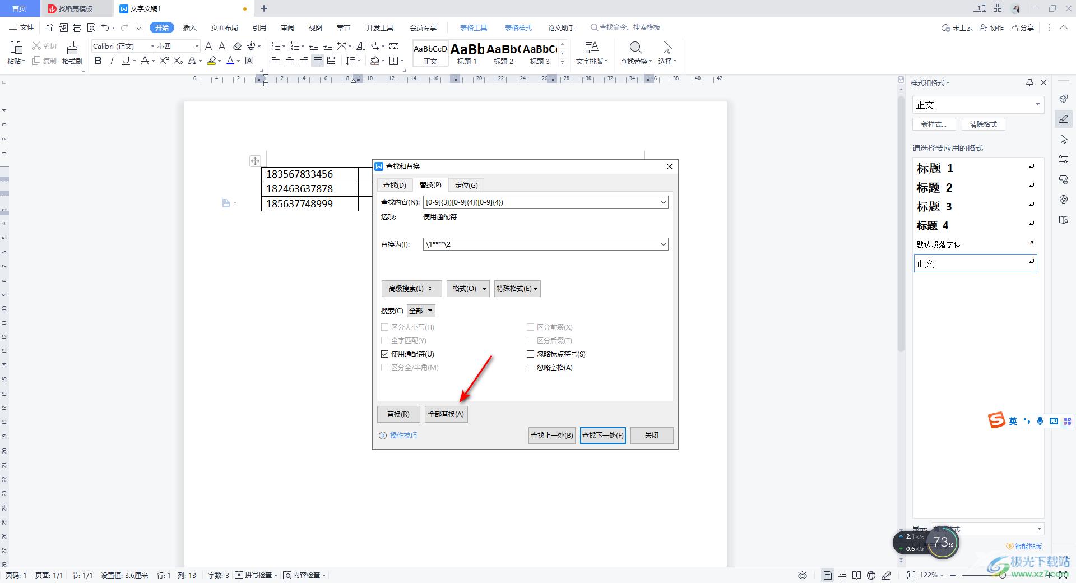This screenshot has width=1076, height=583.
Task: Apply Subscript formatting
Action: [x=178, y=61]
